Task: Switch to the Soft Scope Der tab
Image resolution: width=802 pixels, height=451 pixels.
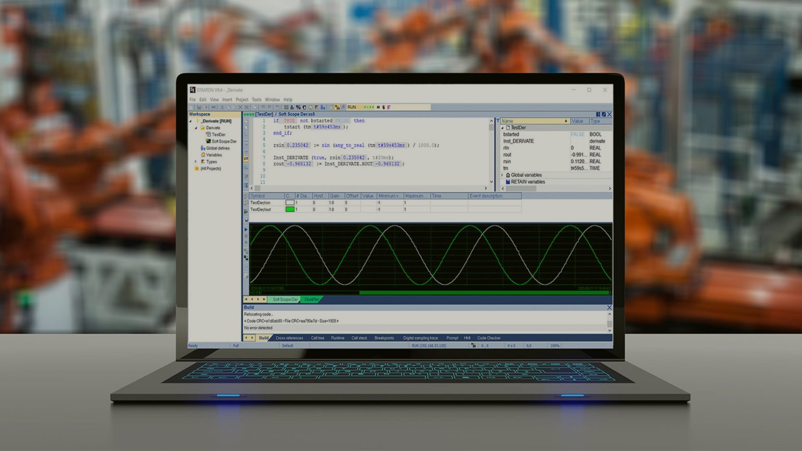Action: pyautogui.click(x=285, y=300)
